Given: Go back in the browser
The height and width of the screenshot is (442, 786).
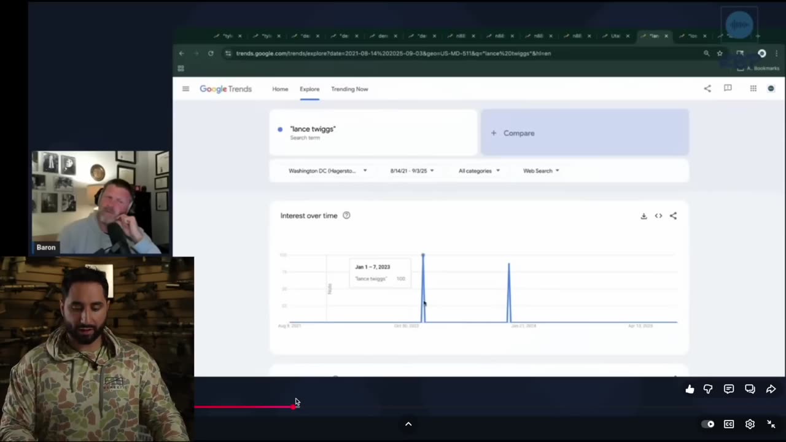Looking at the screenshot, I should [x=181, y=53].
